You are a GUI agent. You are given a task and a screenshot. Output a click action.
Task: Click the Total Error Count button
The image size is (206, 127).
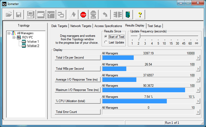pyautogui.click(x=78, y=112)
